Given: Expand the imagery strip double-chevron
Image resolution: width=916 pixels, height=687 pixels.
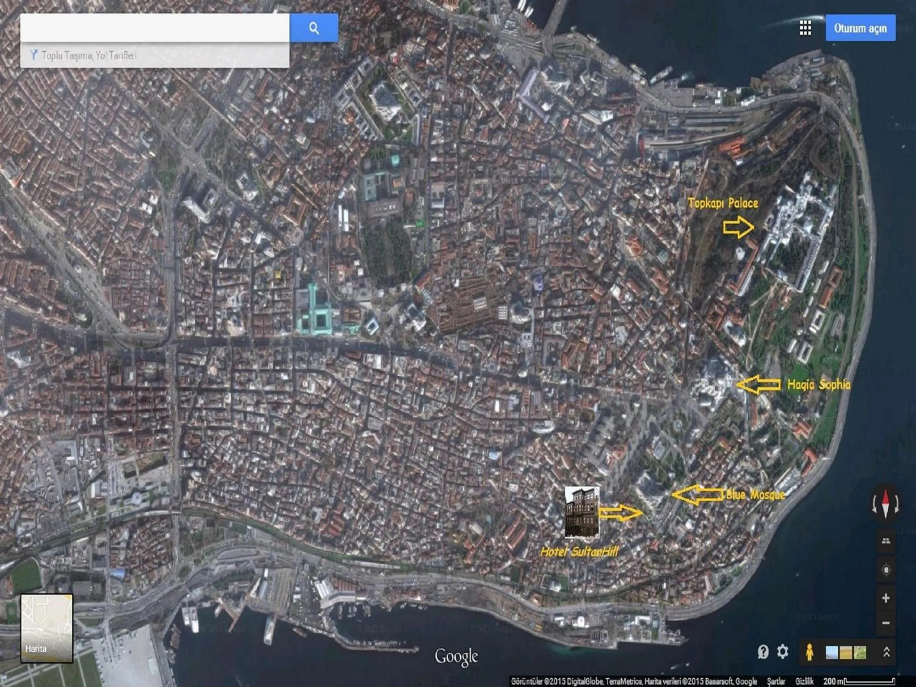Looking at the screenshot, I should point(886,652).
